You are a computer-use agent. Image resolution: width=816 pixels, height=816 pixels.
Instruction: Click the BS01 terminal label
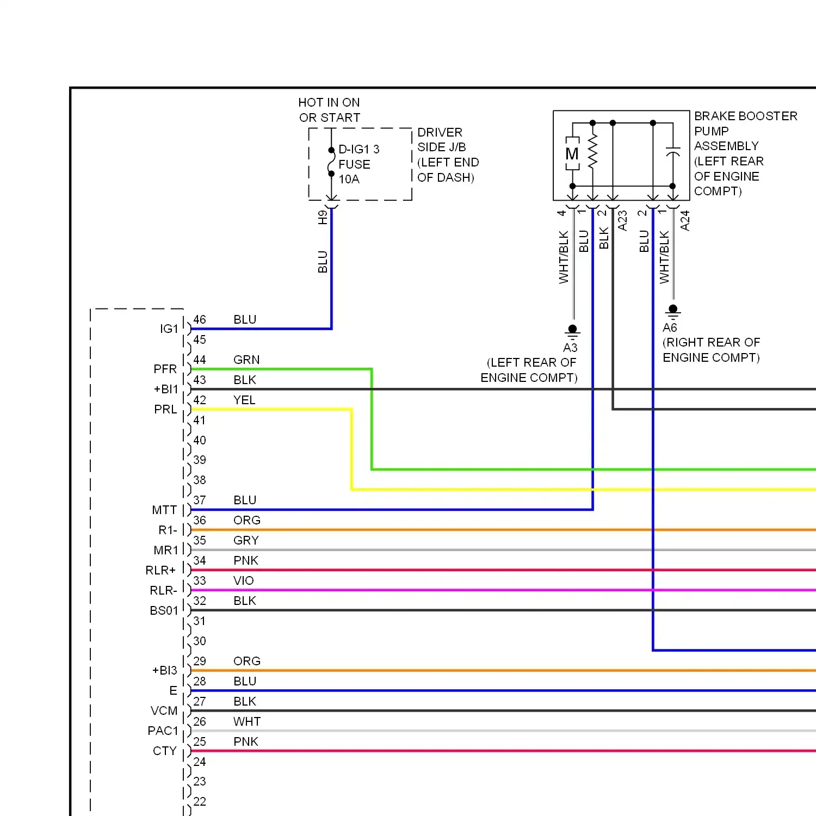pos(164,610)
